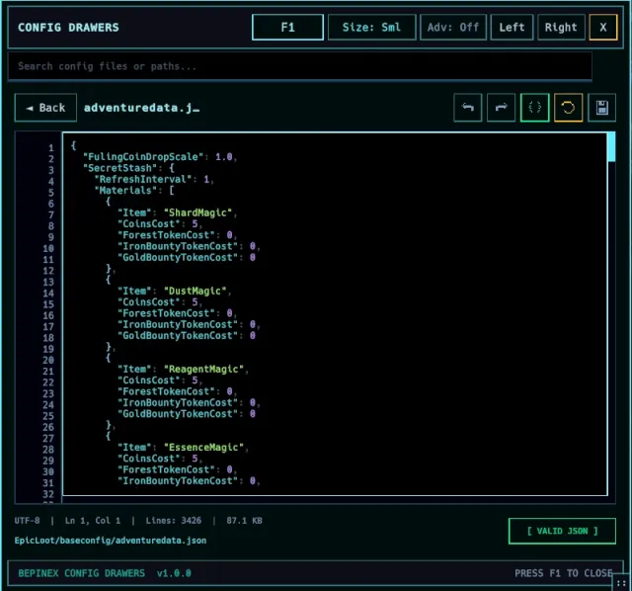
Task: Click the F1 hotkey button
Action: pyautogui.click(x=287, y=27)
